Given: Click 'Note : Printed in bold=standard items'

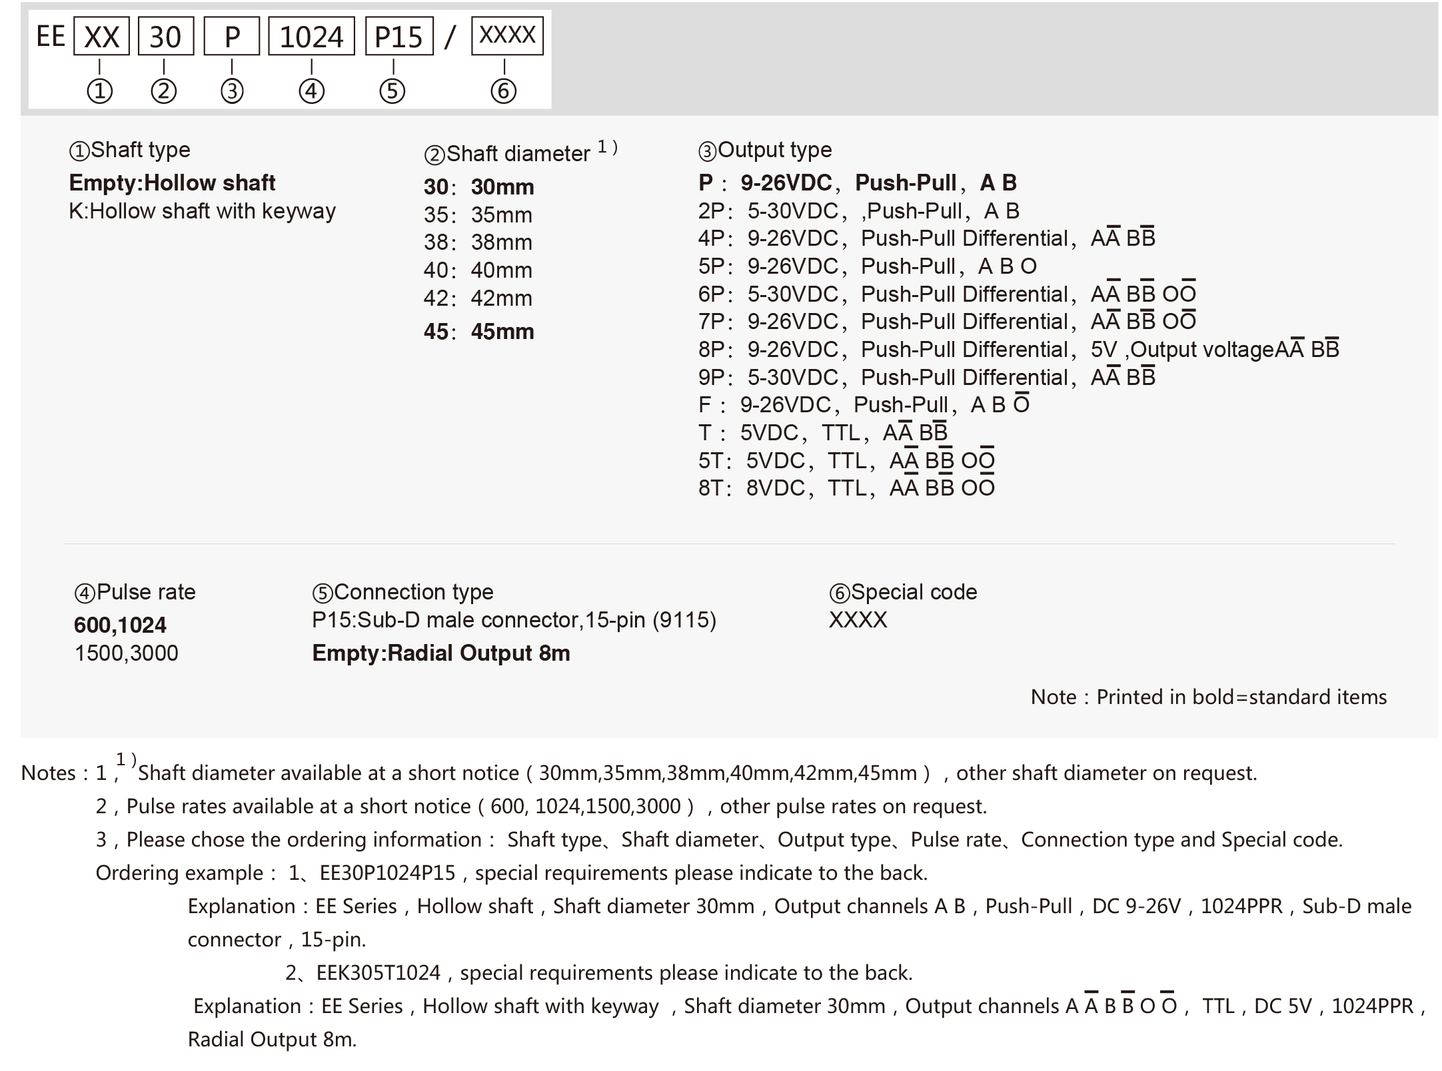Looking at the screenshot, I should pos(1209,697).
